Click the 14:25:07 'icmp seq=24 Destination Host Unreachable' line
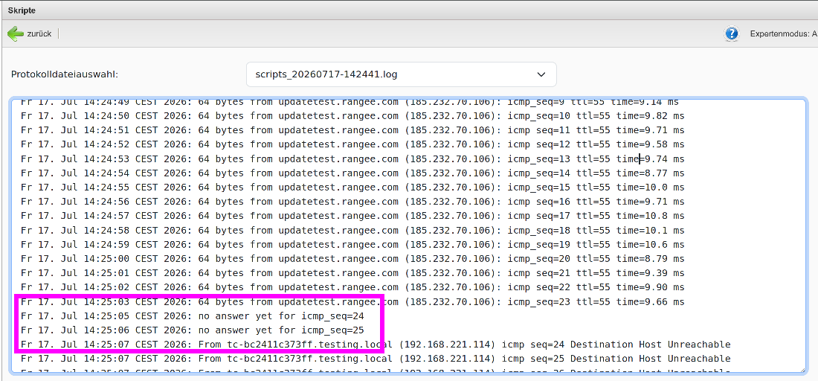The height and width of the screenshot is (381, 818). (x=376, y=345)
